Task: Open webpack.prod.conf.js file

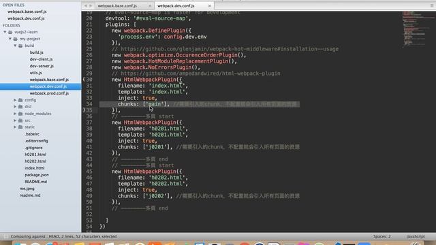Action: click(49, 93)
